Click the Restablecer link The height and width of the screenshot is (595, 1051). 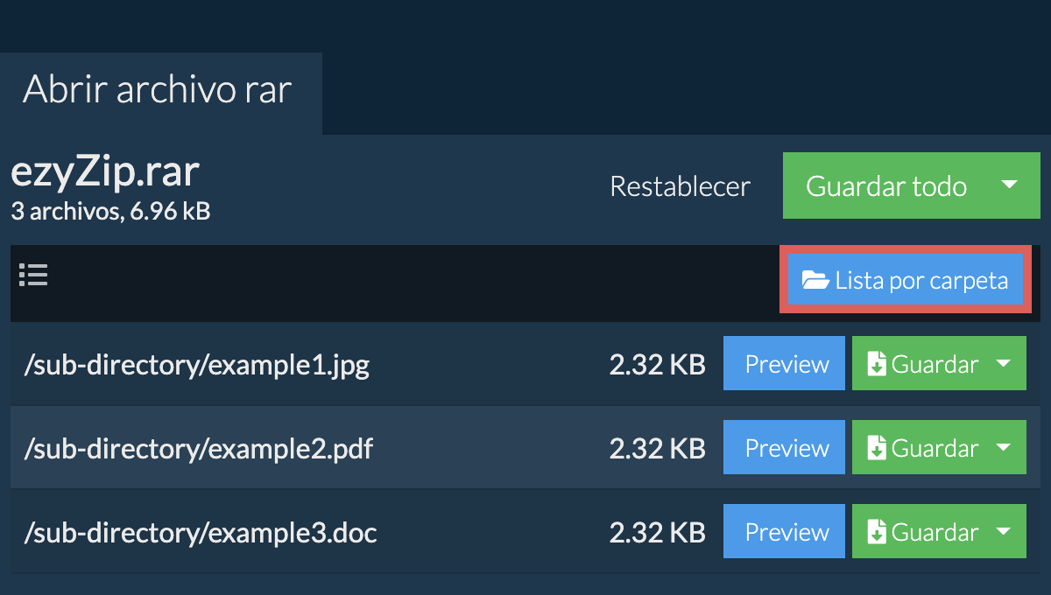(x=680, y=186)
